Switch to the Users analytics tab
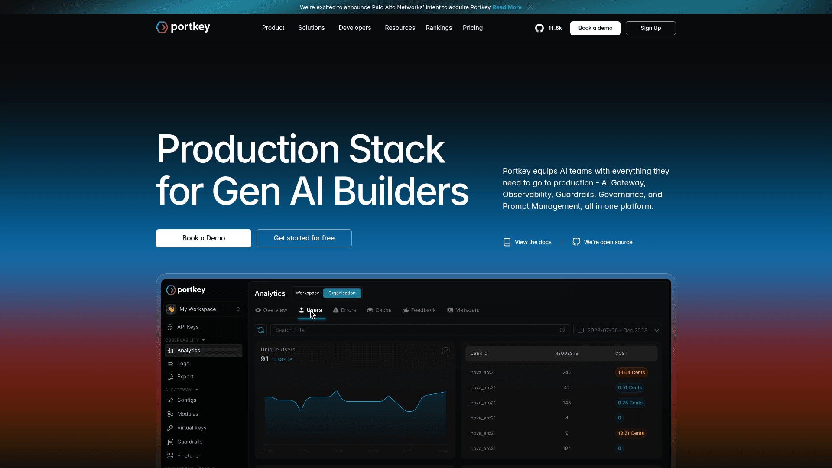 [311, 310]
